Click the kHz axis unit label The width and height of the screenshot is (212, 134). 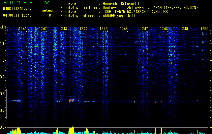3,27
